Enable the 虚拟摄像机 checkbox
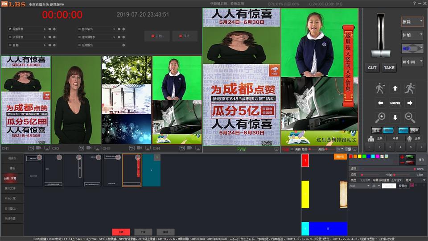The image size is (428, 241). click(x=78, y=37)
